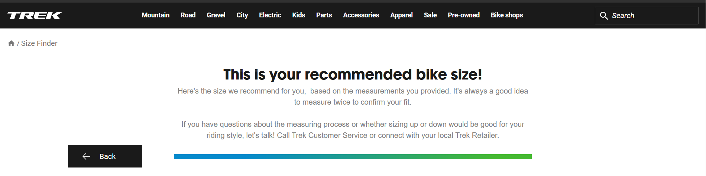Click the blue-green gradient progress bar

click(353, 157)
